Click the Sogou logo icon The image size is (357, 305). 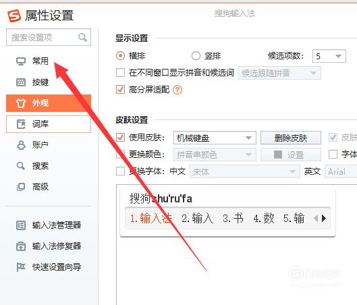click(x=14, y=16)
